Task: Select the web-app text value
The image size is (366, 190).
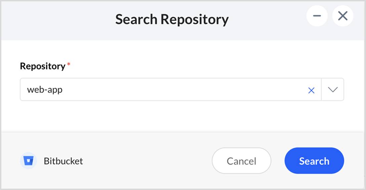Action: tap(45, 89)
